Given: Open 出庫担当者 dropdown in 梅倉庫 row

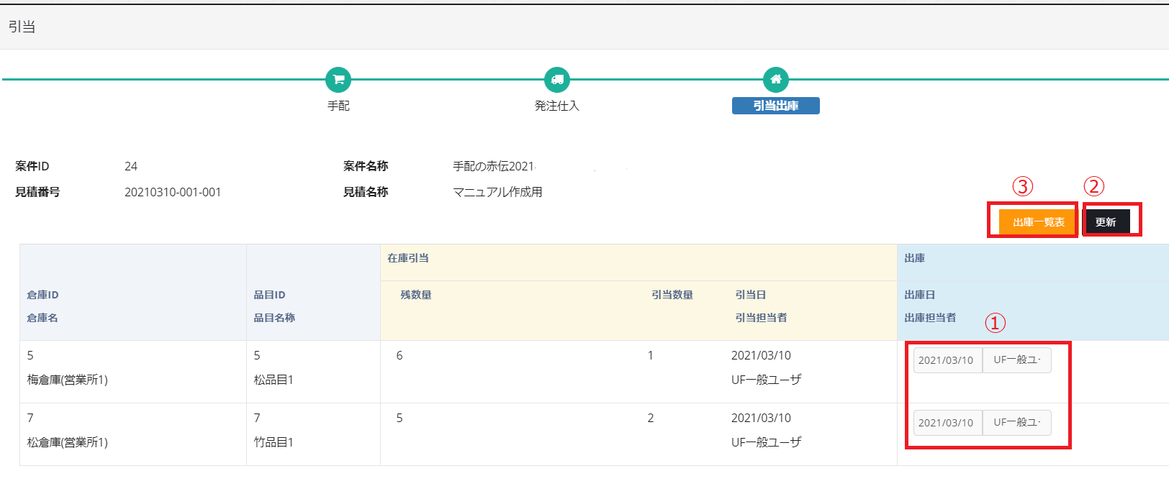Looking at the screenshot, I should 1016,360.
